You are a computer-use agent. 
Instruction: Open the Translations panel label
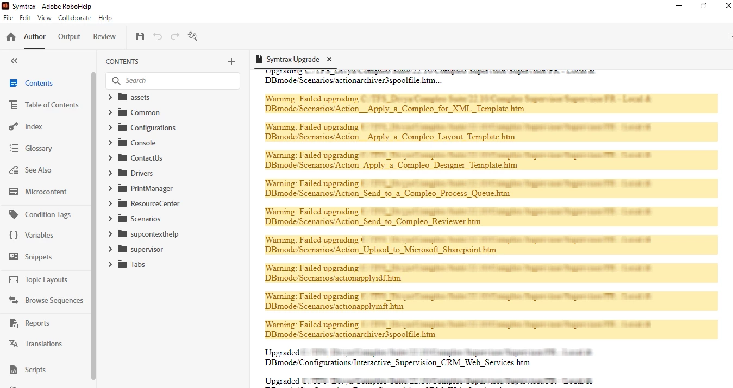43,344
